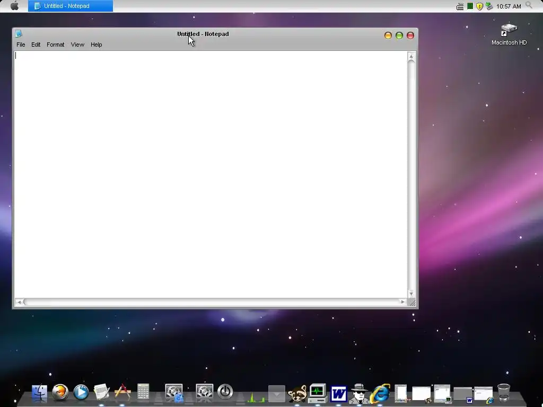The width and height of the screenshot is (543, 407).
Task: Open the spy with hat dock icon
Action: [359, 394]
